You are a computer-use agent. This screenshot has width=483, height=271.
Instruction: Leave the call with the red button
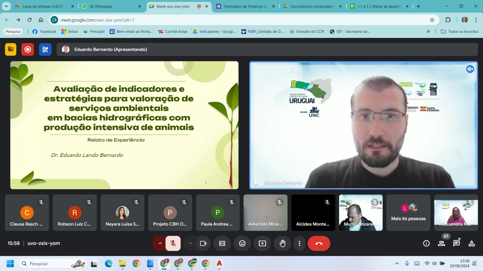319,243
